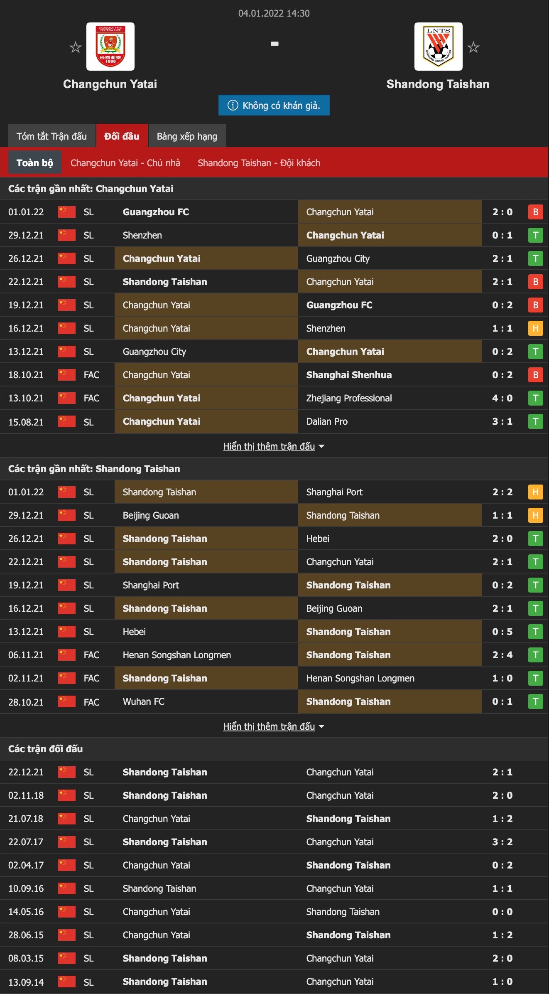
Task: Click the China flag on 18.10.21 FAC row
Action: coord(67,375)
